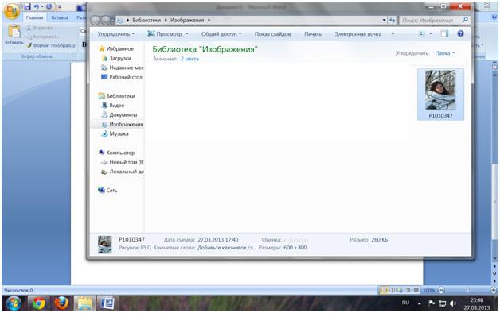The width and height of the screenshot is (500, 313).
Task: Click zoom out minus in Word
Action: click(x=441, y=290)
